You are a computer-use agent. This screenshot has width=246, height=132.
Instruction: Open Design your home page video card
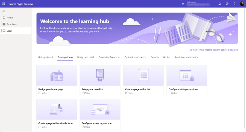(x=57, y=80)
